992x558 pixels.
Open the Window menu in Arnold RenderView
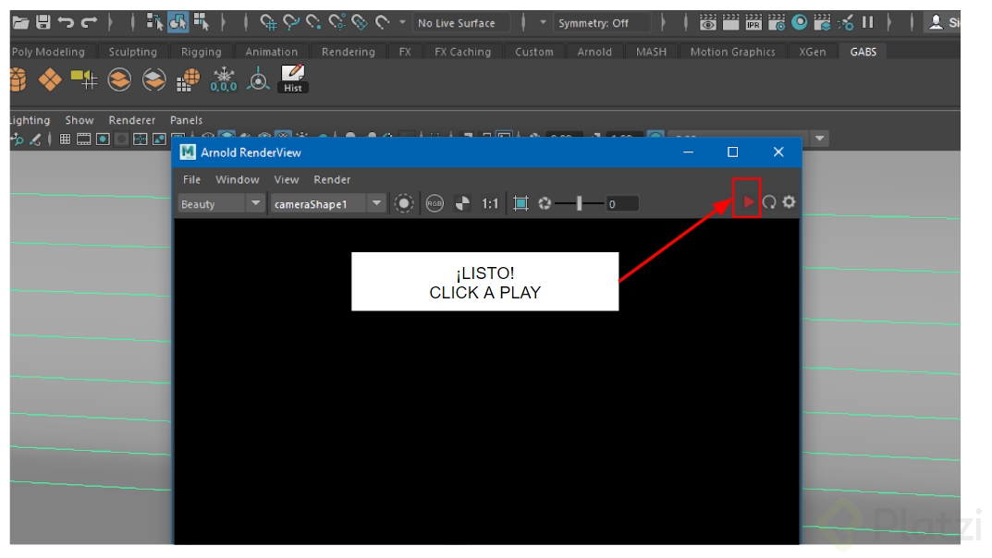(238, 179)
